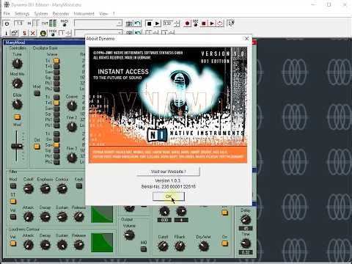This screenshot has width=352, height=264.
Task: Click the tempo stepper arrows next to 130
Action: point(177,23)
